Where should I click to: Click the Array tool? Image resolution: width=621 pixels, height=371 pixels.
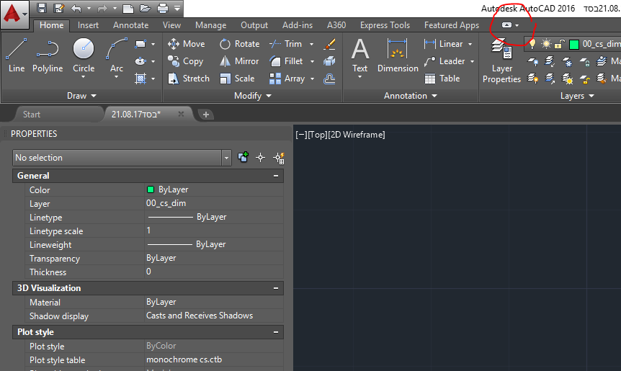coord(287,79)
